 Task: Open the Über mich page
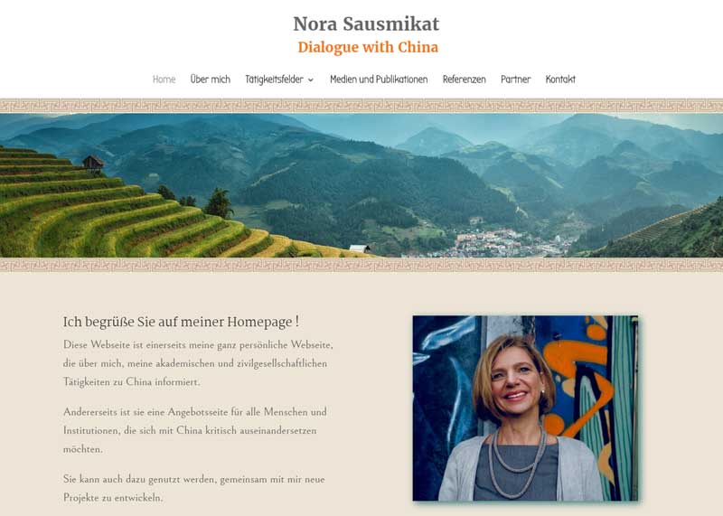[211, 80]
